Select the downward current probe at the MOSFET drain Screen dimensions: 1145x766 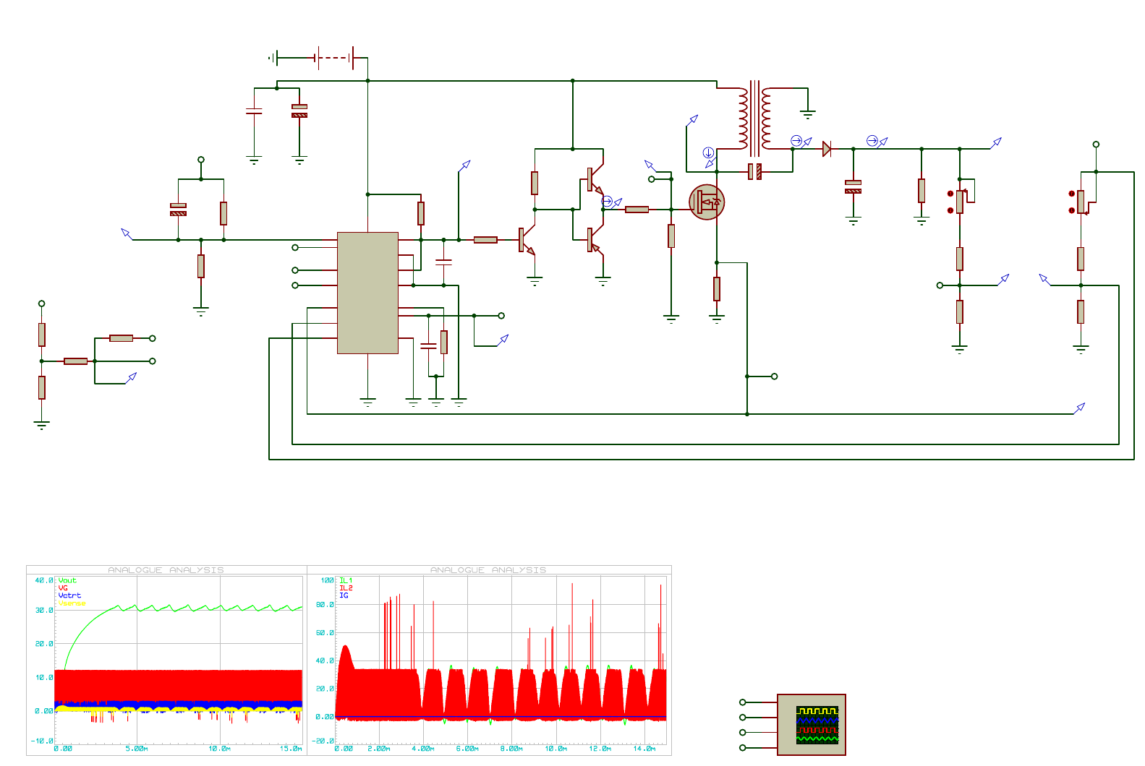tap(709, 152)
